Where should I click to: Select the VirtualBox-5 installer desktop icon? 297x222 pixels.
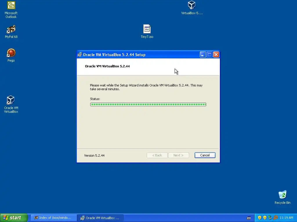point(192,8)
